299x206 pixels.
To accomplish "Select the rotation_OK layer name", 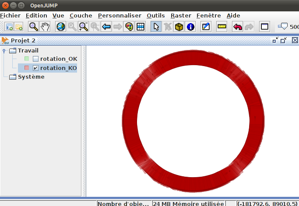I will pyautogui.click(x=59, y=59).
